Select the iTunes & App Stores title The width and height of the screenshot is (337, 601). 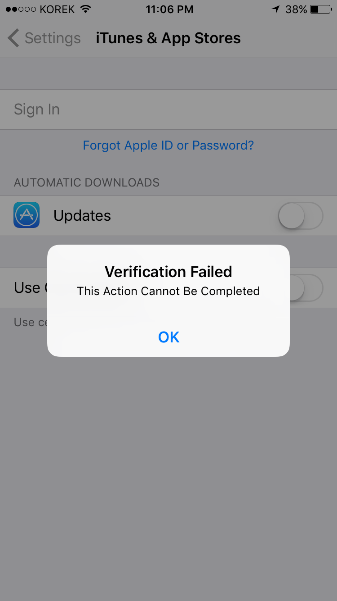(x=168, y=38)
